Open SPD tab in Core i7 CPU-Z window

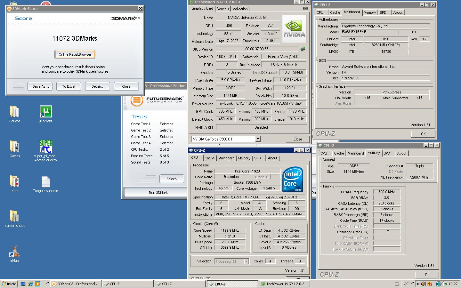coord(258,158)
